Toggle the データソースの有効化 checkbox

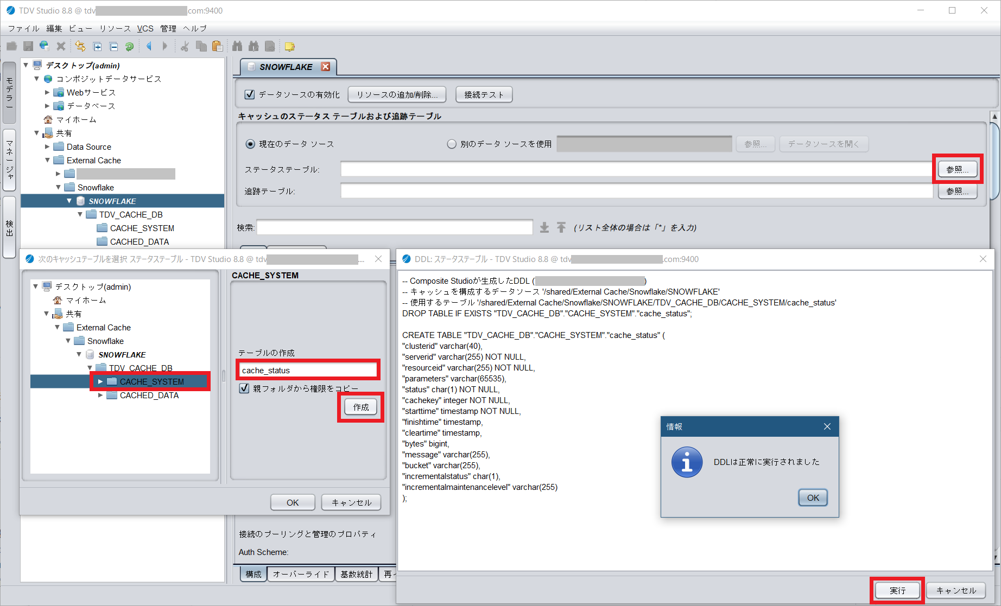coord(250,94)
